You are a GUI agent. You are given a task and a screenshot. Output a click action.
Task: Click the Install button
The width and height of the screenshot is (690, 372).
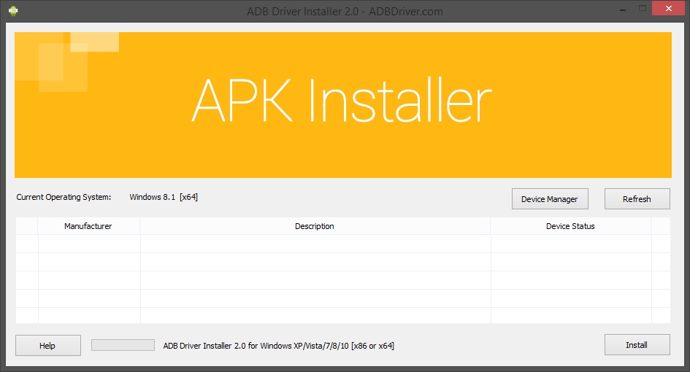637,345
